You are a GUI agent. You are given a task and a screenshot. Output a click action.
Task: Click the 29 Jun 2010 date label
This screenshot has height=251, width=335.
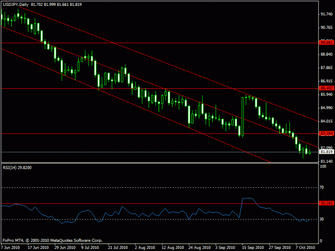pos(65,248)
